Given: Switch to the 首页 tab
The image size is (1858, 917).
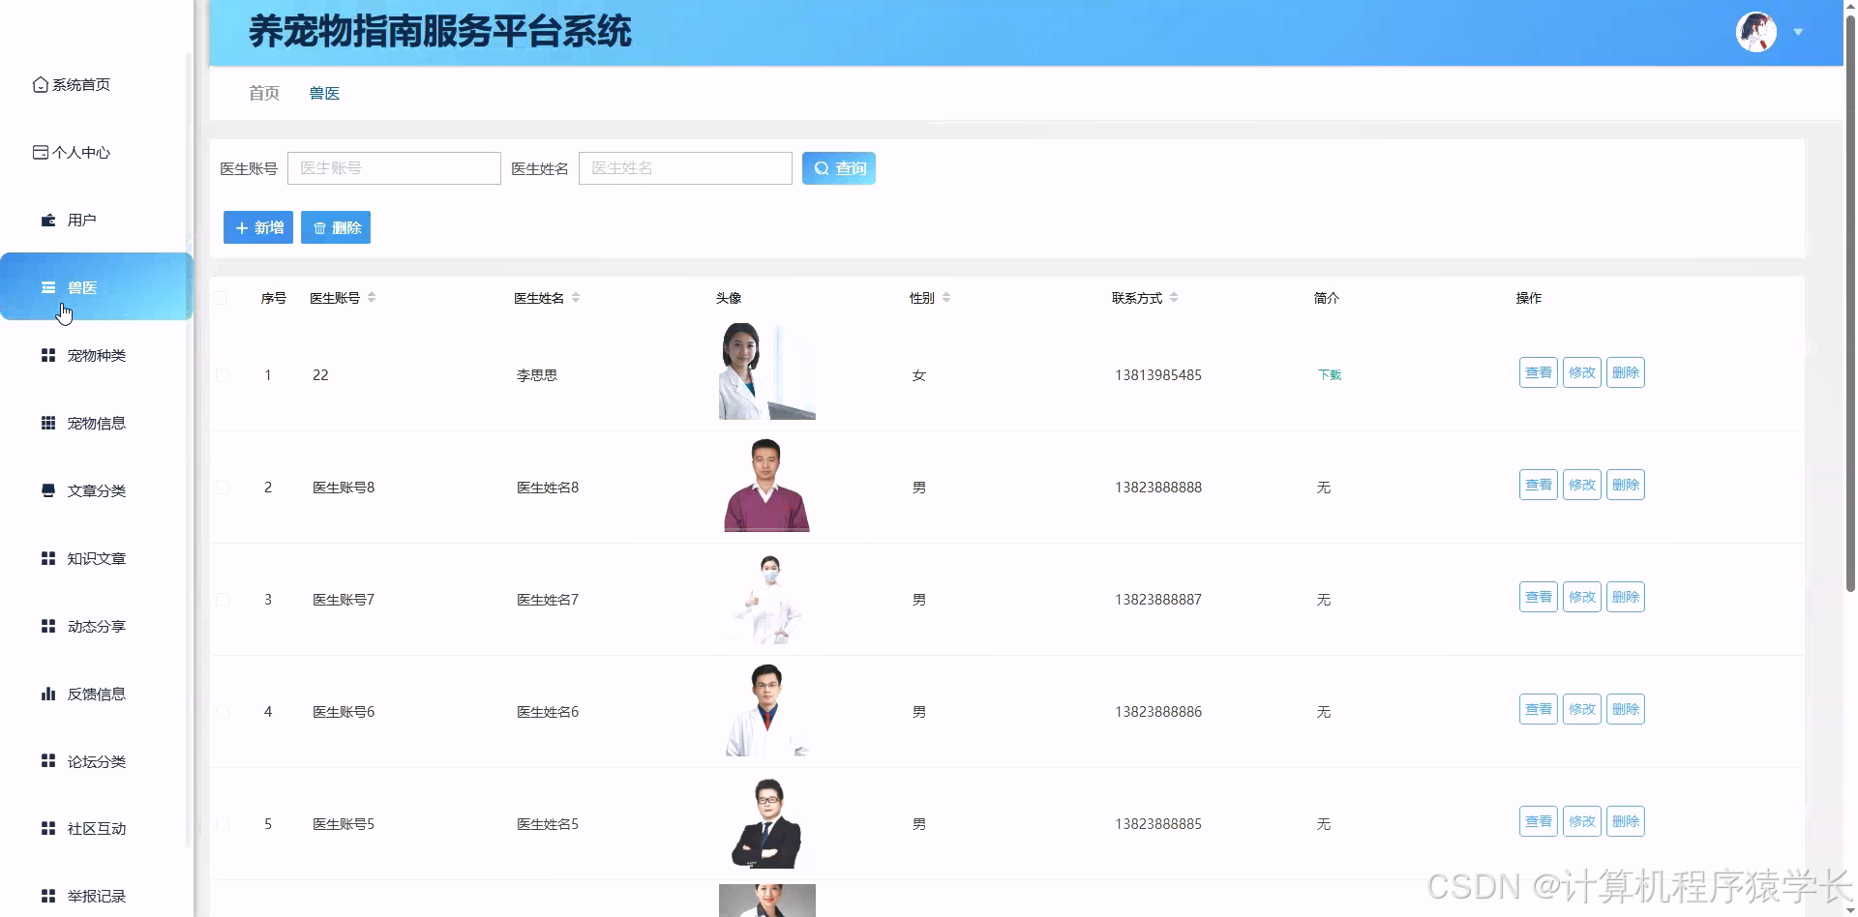Looking at the screenshot, I should (263, 93).
